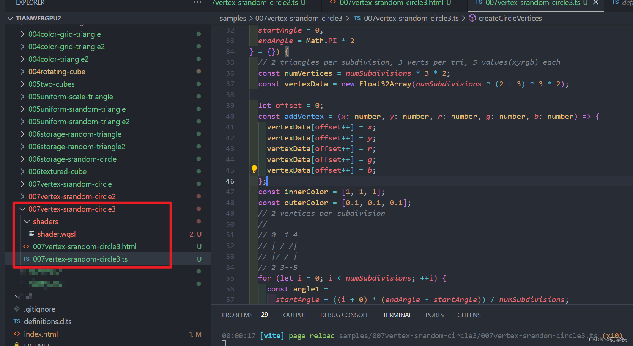Click the vite page reload terminal line
Viewport: 633px width, 346px height.
tap(422, 335)
